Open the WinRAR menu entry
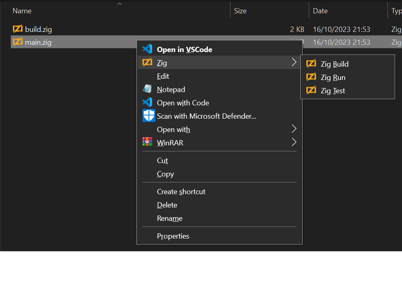Image resolution: width=402 pixels, height=287 pixels. coord(220,142)
